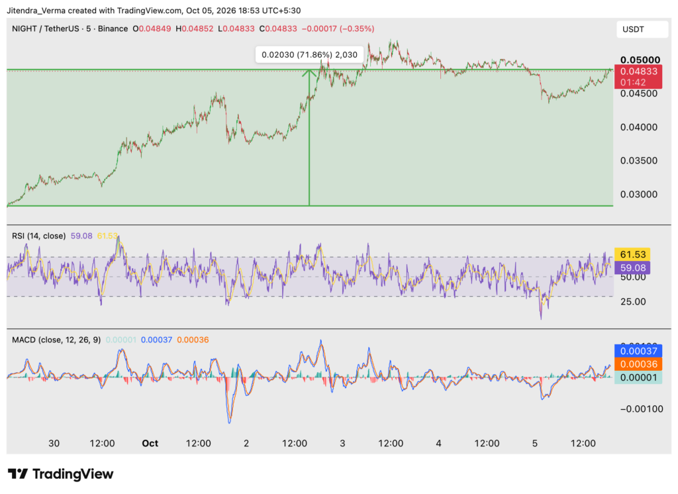Click the date label 2 on time axis
The width and height of the screenshot is (678, 494).
[246, 444]
